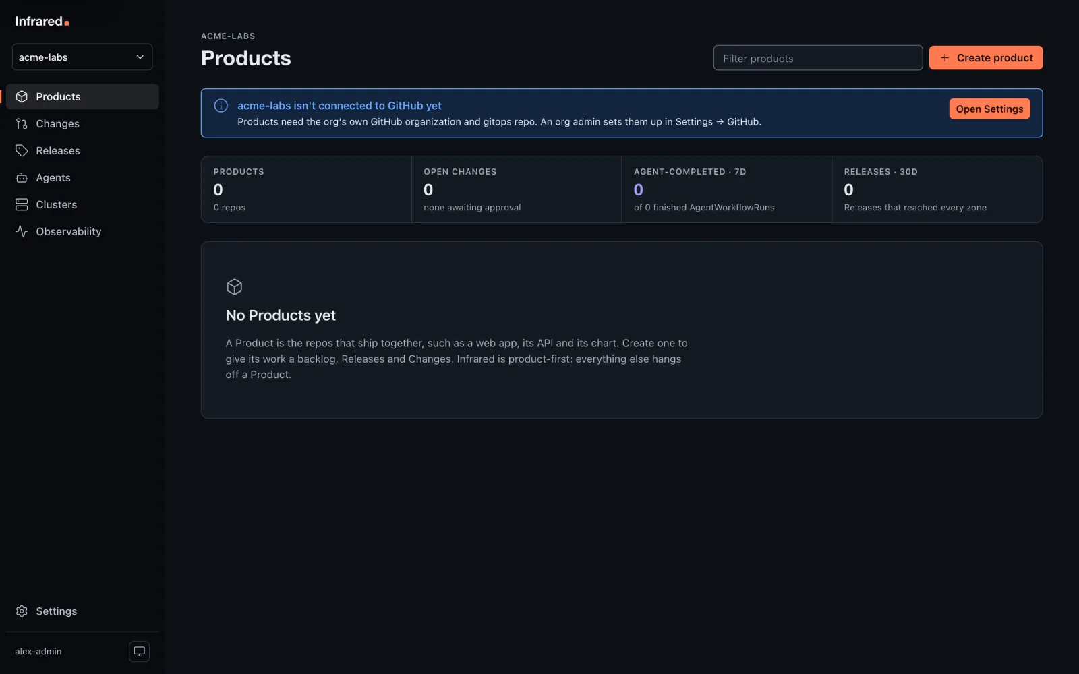This screenshot has height=674, width=1079.
Task: Click Open Settings in the banner
Action: click(x=989, y=109)
